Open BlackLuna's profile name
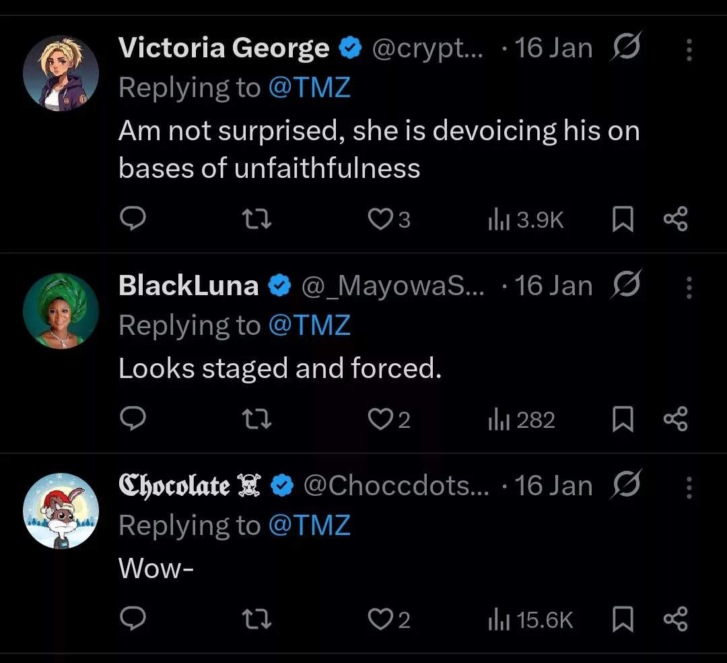727x663 pixels. tap(188, 286)
